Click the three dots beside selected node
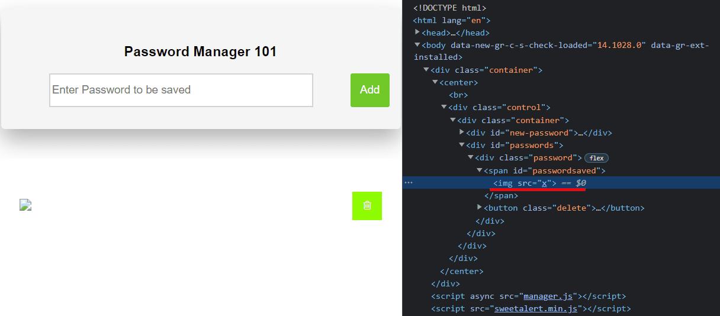The width and height of the screenshot is (720, 316). pyautogui.click(x=409, y=183)
